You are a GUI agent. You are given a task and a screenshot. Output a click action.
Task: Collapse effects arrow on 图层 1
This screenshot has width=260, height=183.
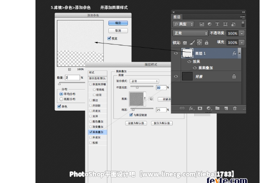pyautogui.click(x=239, y=53)
